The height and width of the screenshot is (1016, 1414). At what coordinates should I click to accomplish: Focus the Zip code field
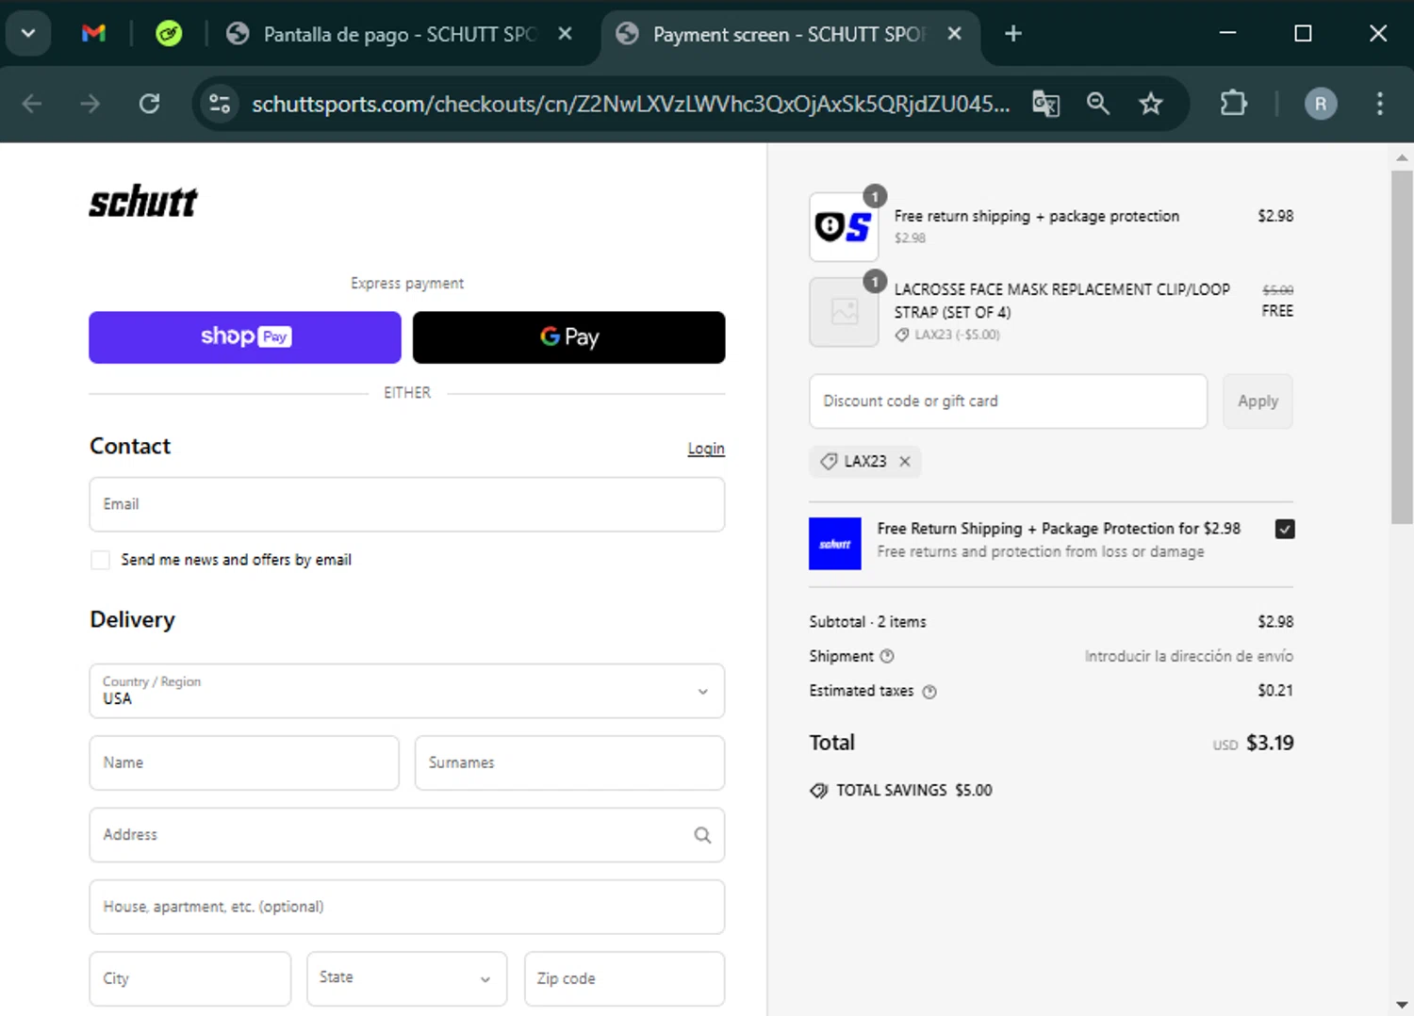point(624,978)
